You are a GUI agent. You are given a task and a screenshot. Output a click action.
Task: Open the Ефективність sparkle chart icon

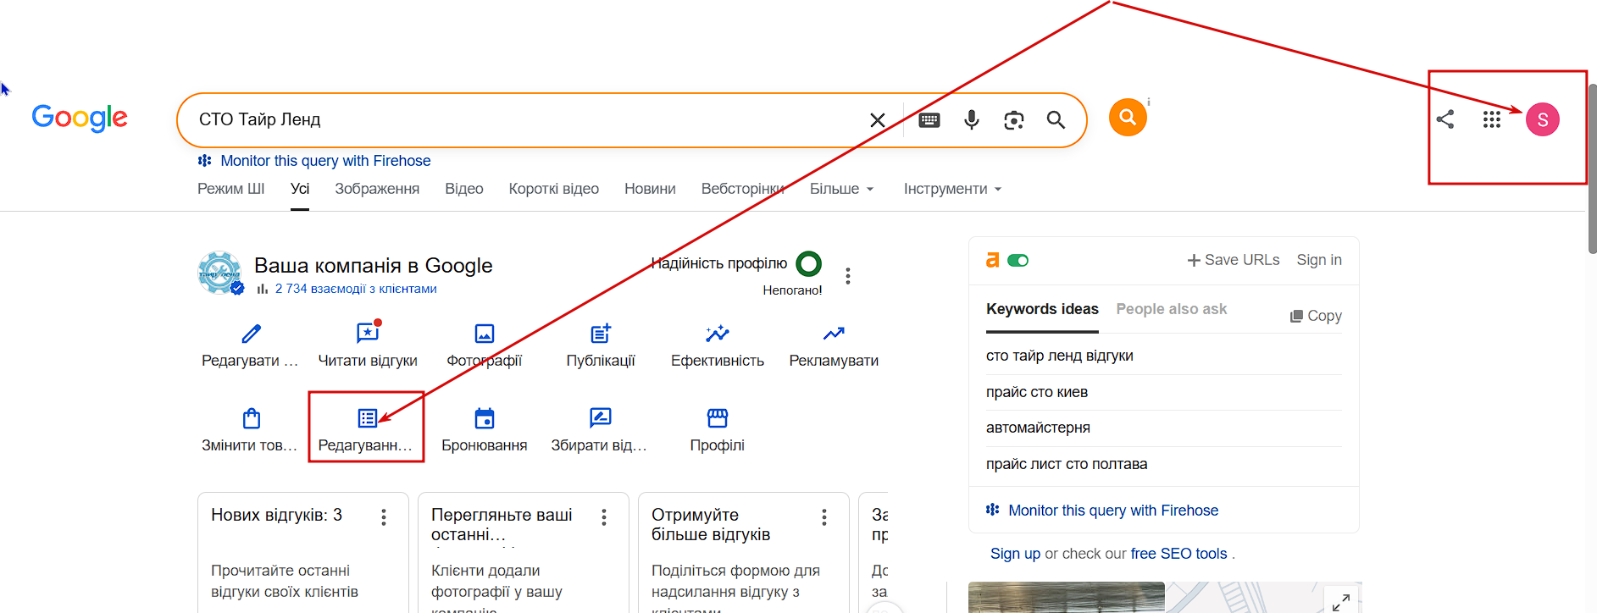point(718,334)
